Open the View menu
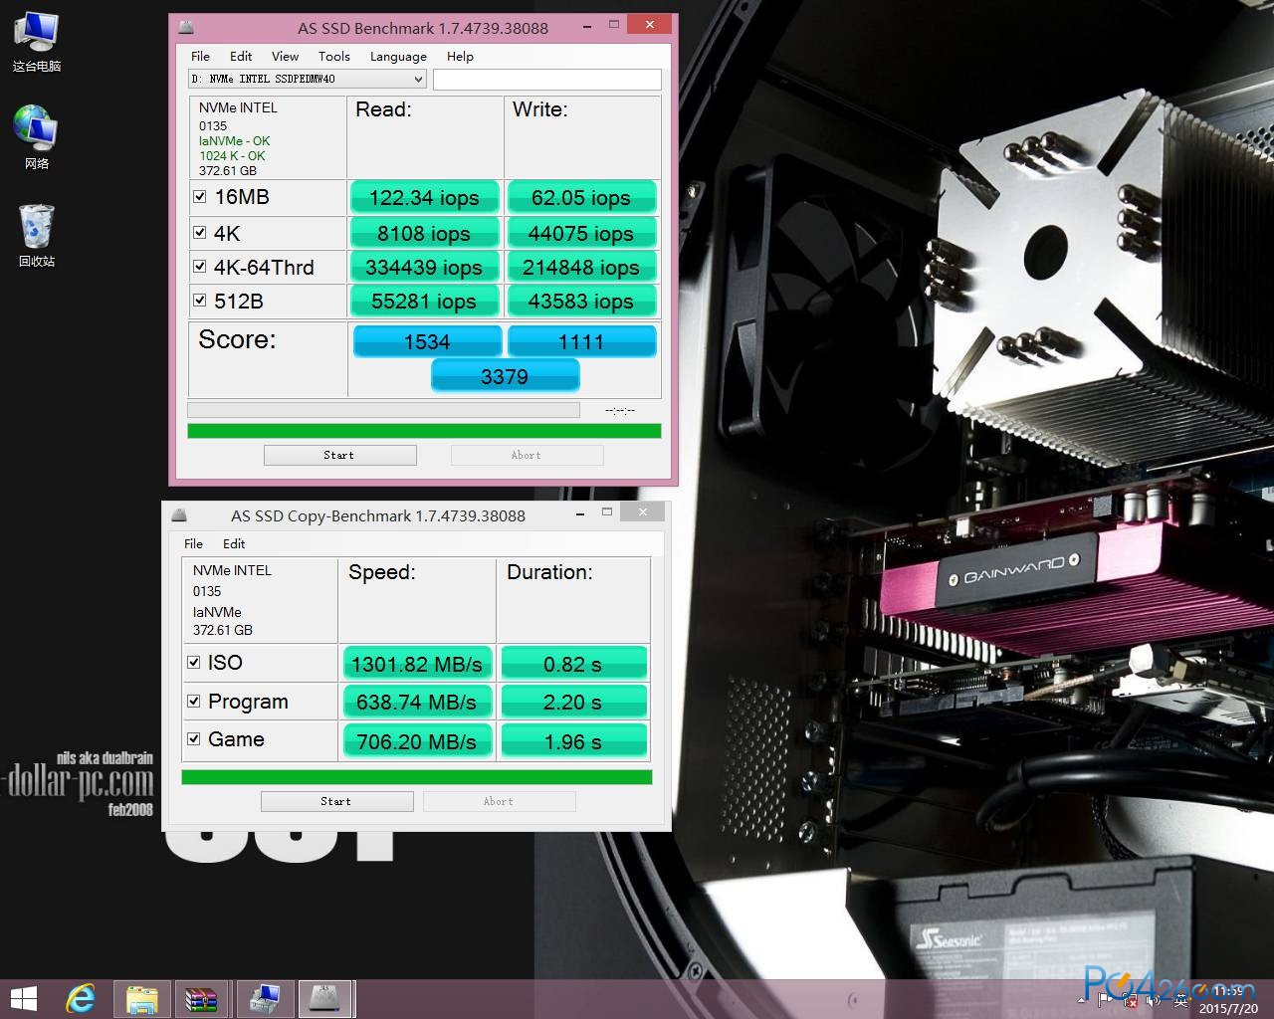Screen dimensions: 1274x1019 tap(285, 57)
